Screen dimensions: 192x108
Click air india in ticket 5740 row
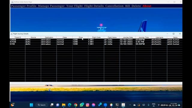(112, 44)
